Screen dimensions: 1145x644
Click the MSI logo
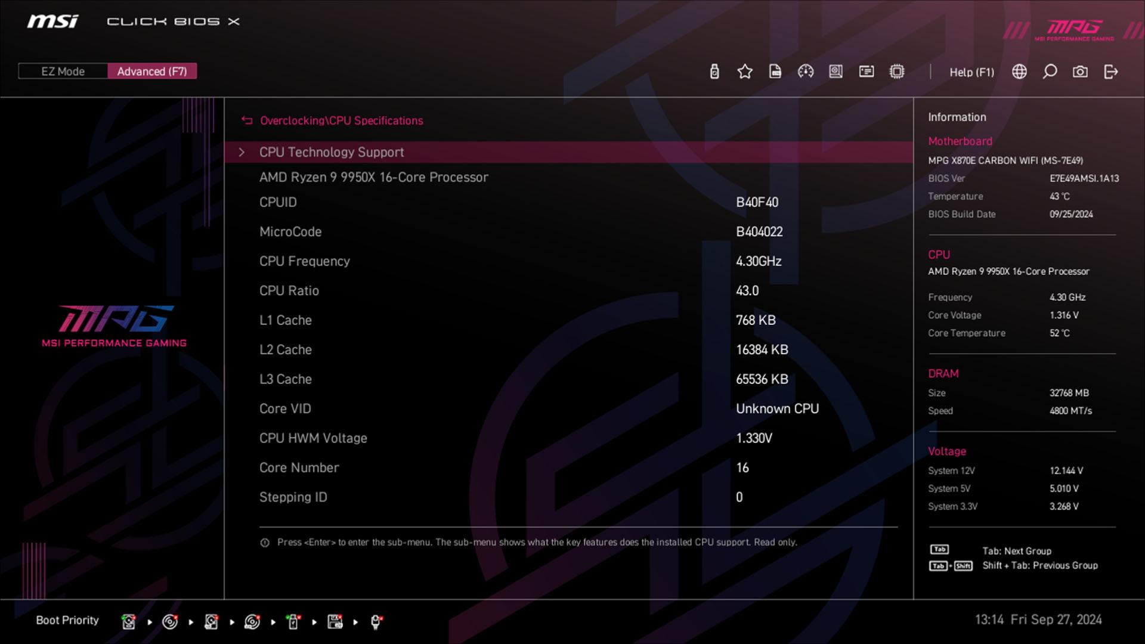click(x=52, y=21)
